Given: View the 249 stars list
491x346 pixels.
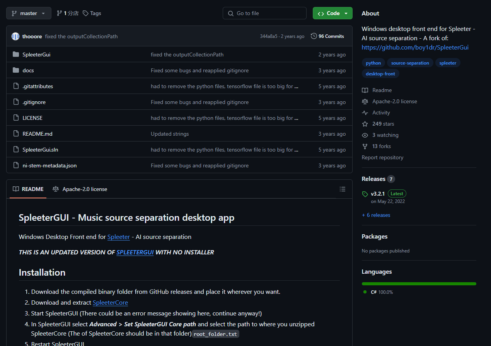Looking at the screenshot, I should (383, 124).
